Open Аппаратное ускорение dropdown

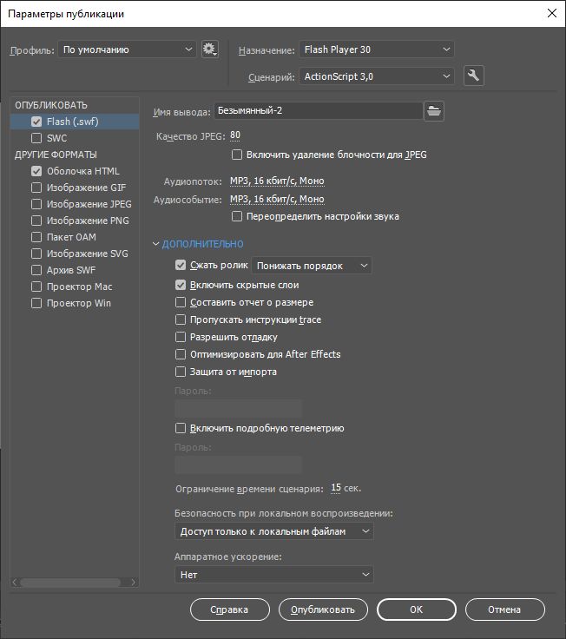(274, 575)
